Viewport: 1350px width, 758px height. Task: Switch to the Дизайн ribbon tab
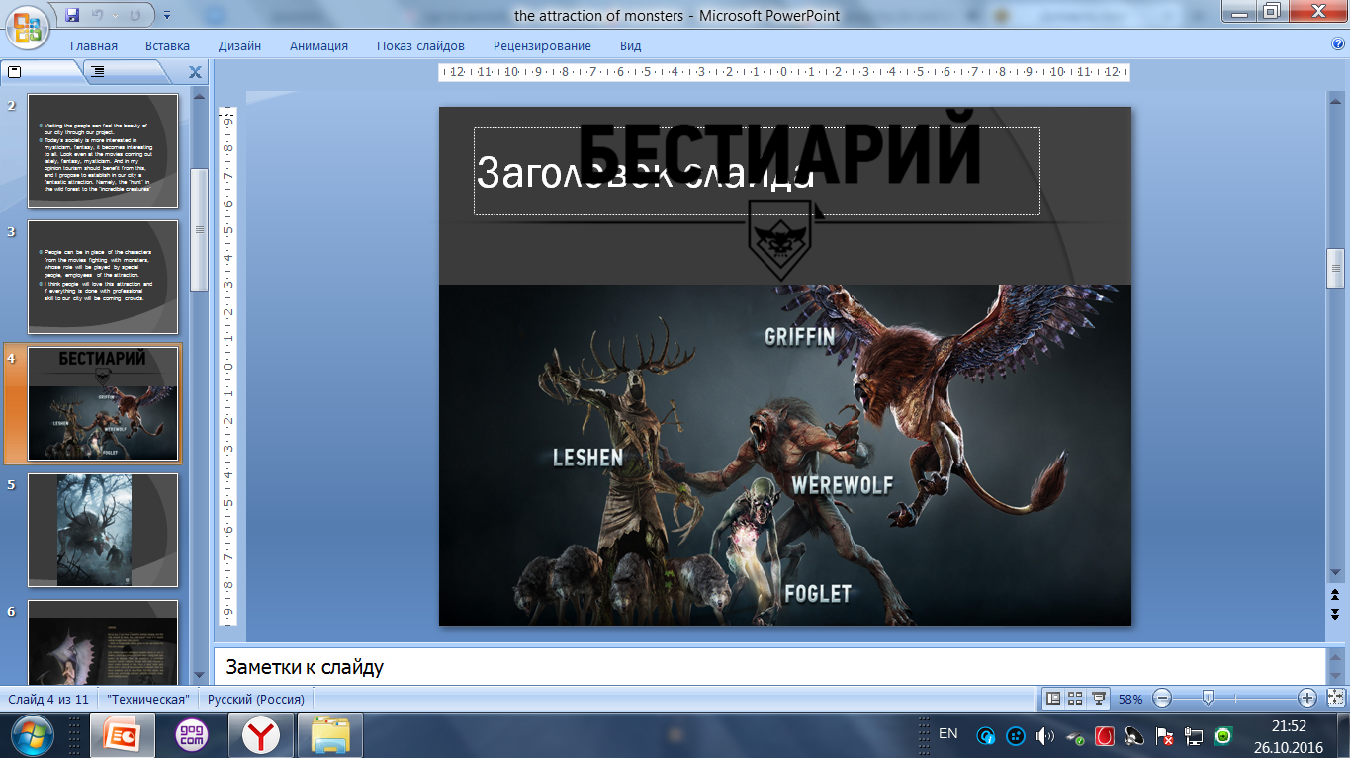[x=240, y=45]
